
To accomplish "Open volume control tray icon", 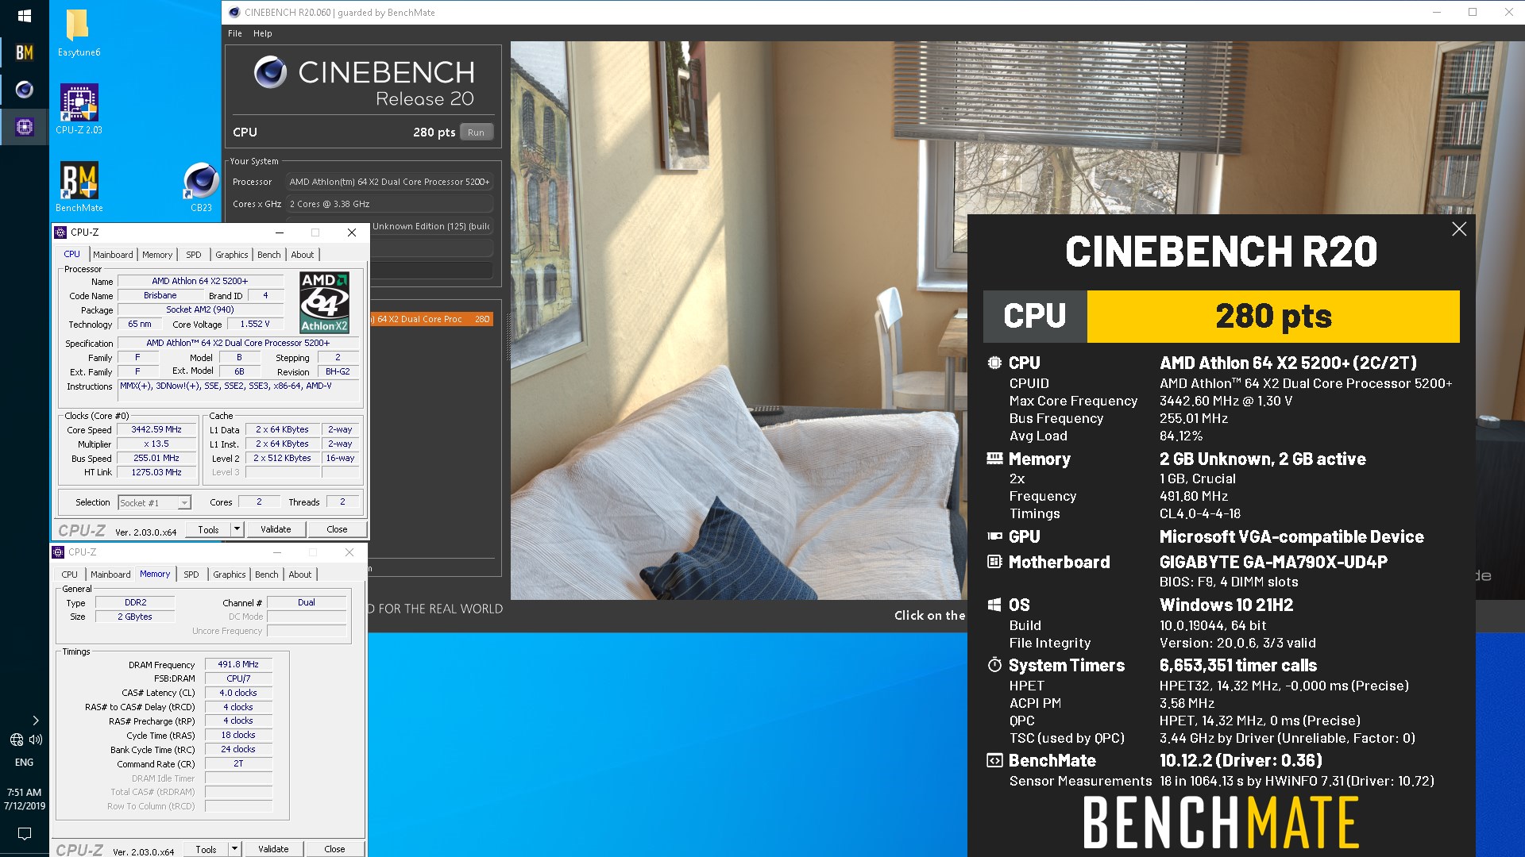I will point(36,740).
